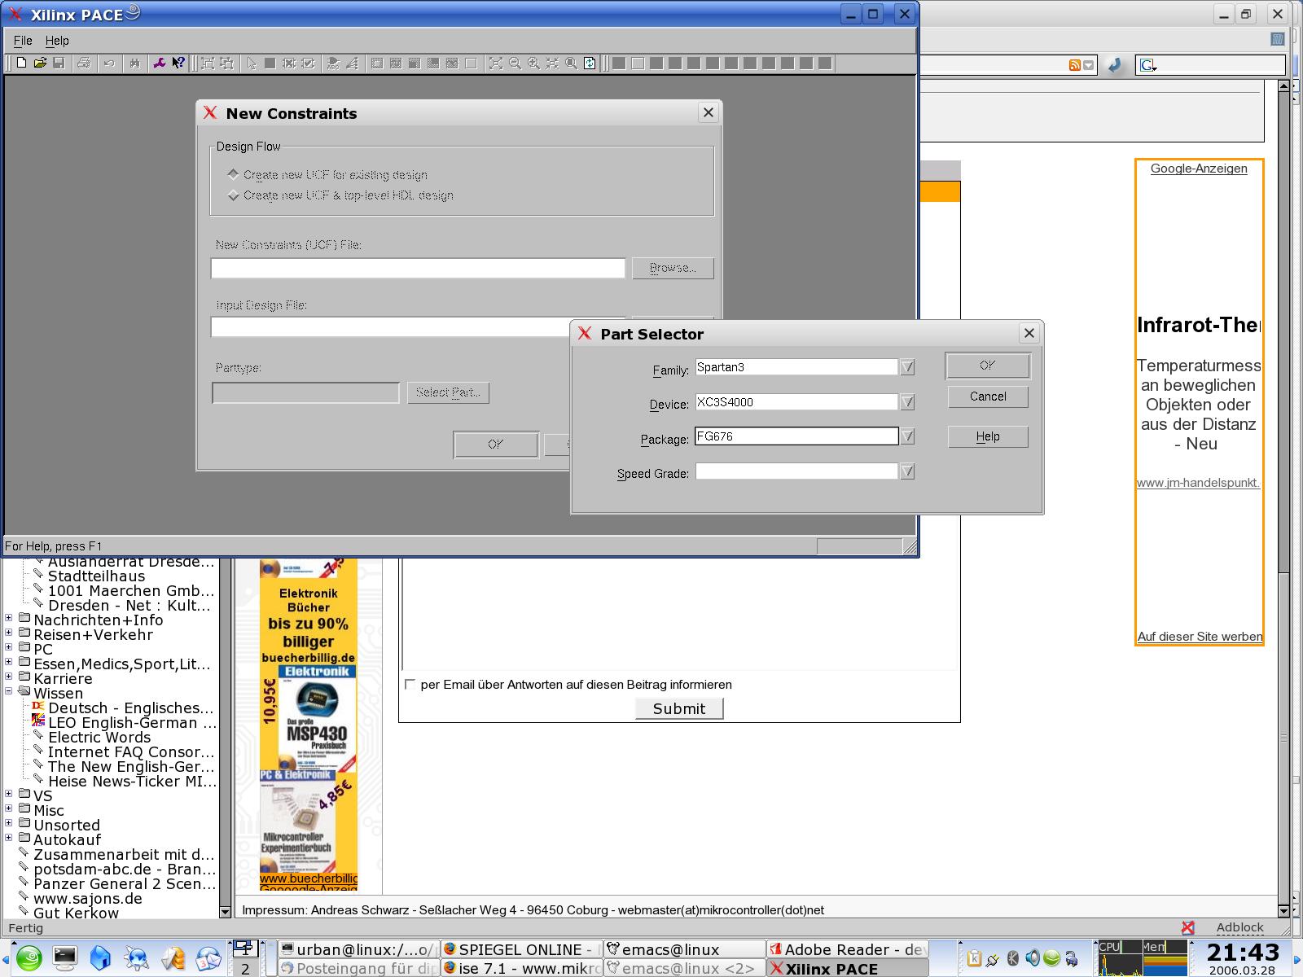
Task: Click the Open folder toolbar icon
Action: [40, 63]
